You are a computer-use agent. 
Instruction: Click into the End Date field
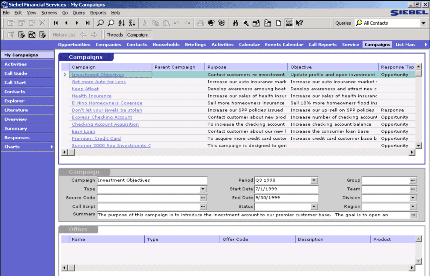286,198
